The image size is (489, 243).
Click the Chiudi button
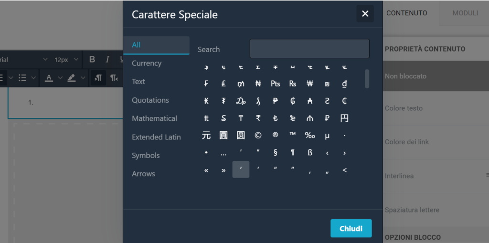coord(351,229)
